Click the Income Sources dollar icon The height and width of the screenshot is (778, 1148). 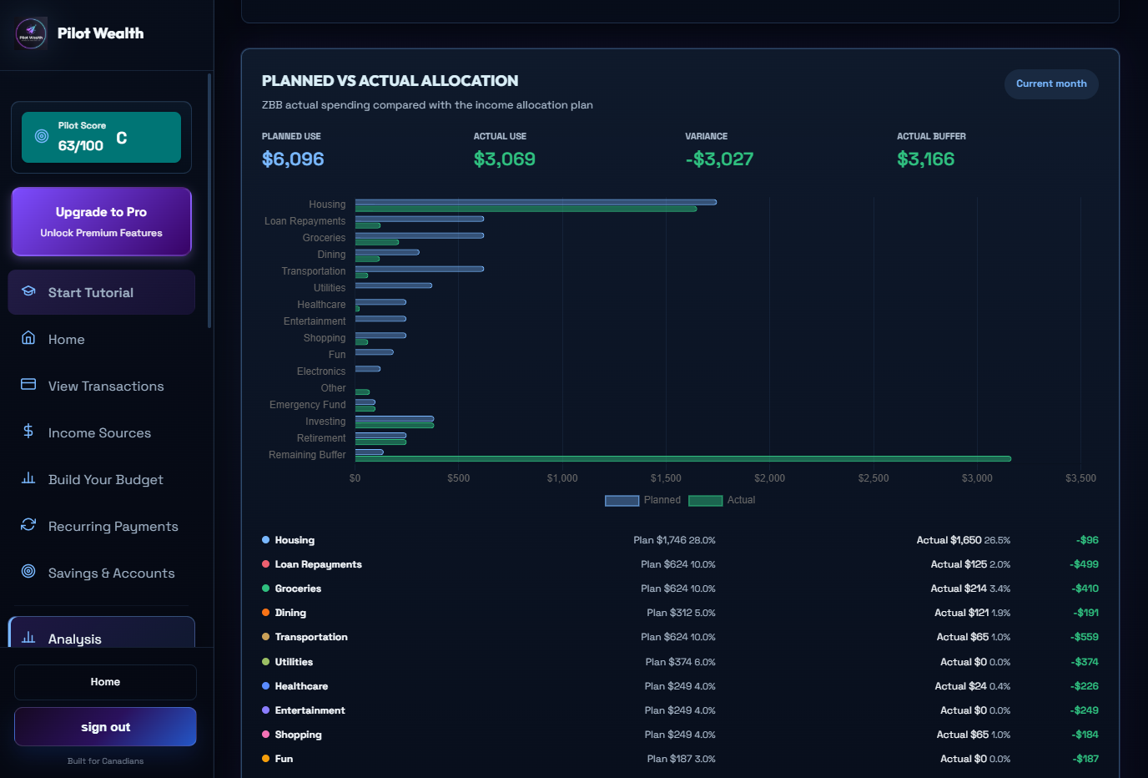(28, 432)
